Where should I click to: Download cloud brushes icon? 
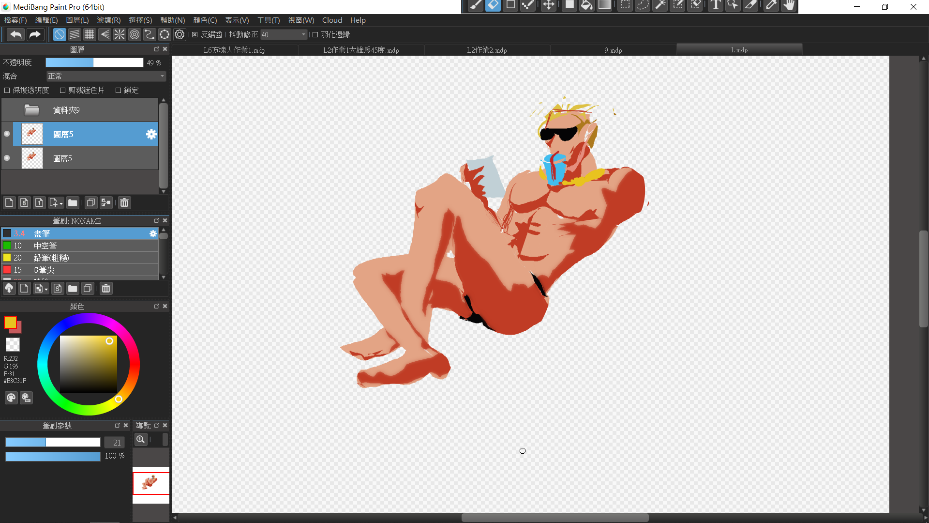9,289
